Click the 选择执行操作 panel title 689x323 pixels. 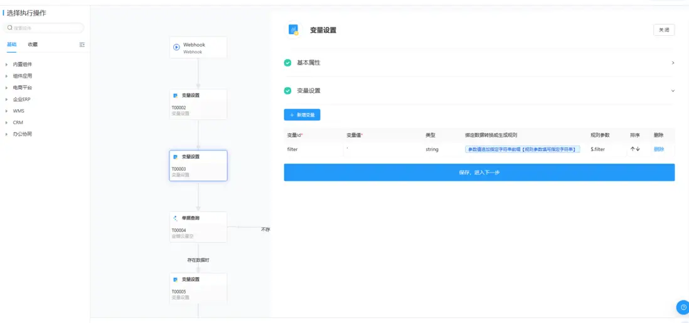[26, 13]
